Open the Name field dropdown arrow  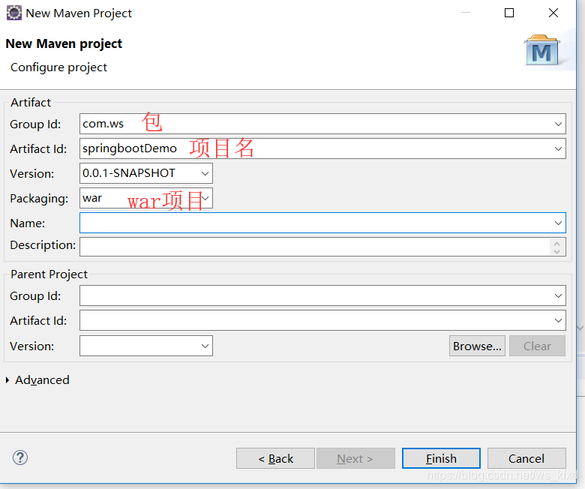pyautogui.click(x=558, y=223)
